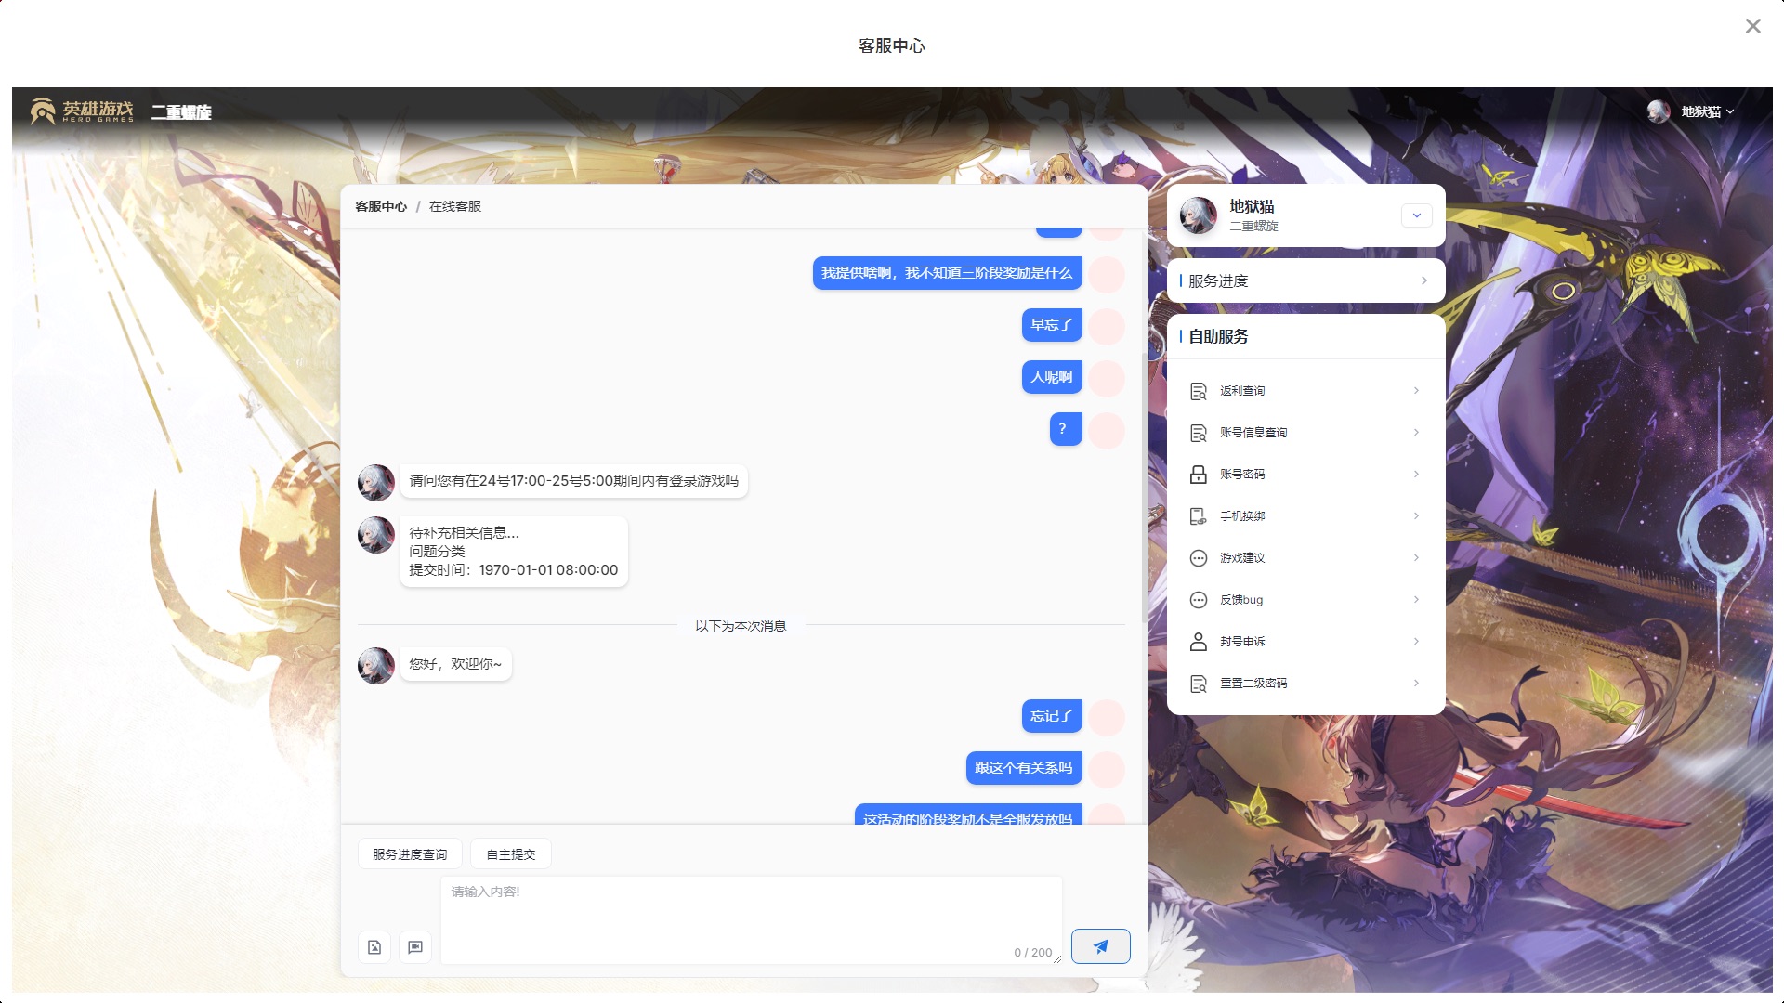Select the 反馈bug menu item
Image resolution: width=1784 pixels, height=1003 pixels.
pyautogui.click(x=1305, y=600)
